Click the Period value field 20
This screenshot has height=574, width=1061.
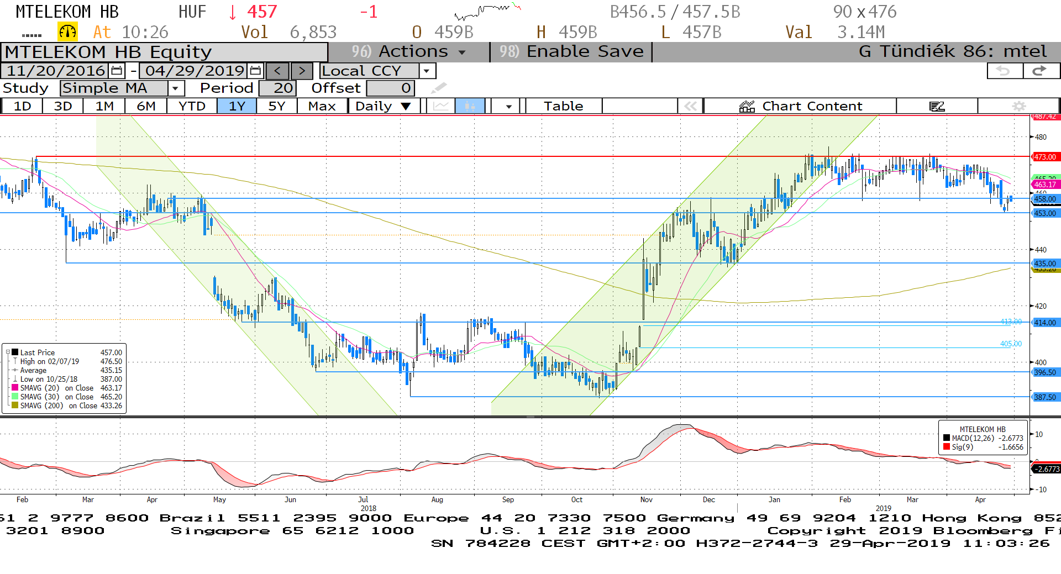click(278, 88)
